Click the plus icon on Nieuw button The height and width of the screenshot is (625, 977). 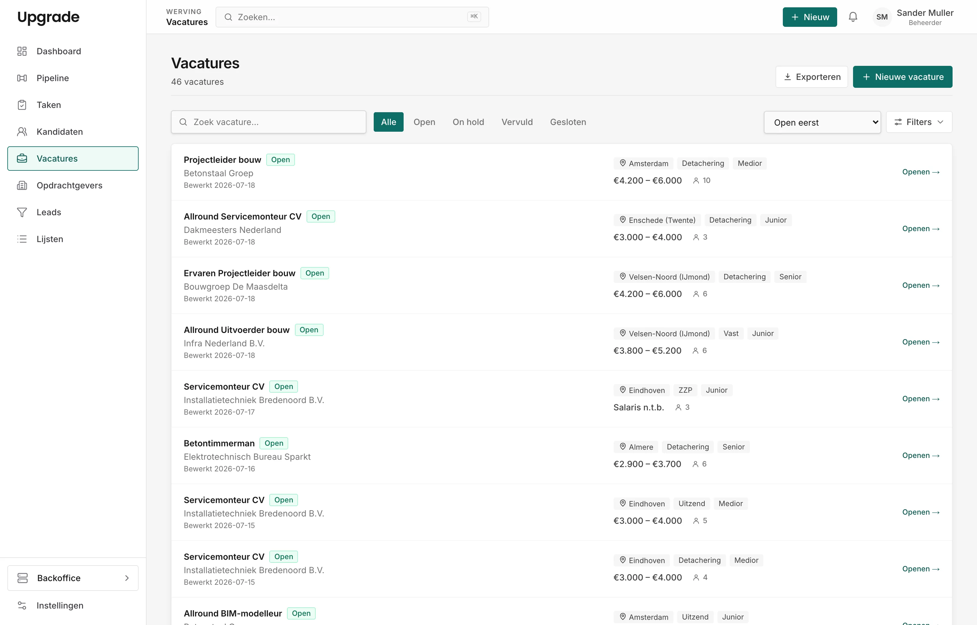(795, 17)
